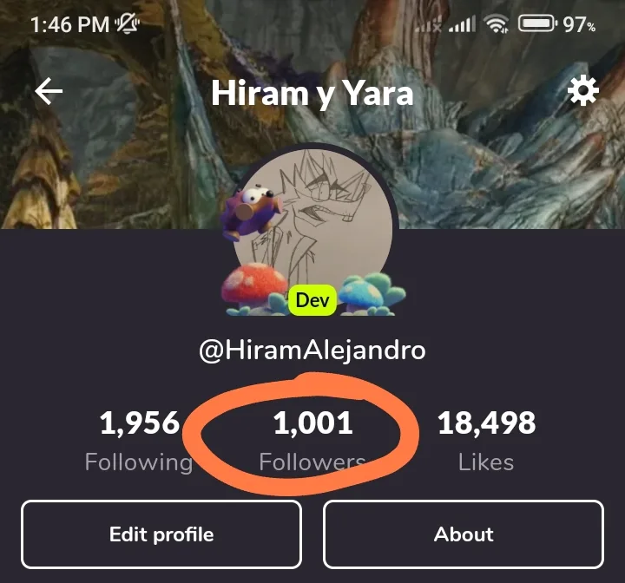Tap the back arrow icon
Image resolution: width=625 pixels, height=583 pixels.
coord(49,91)
